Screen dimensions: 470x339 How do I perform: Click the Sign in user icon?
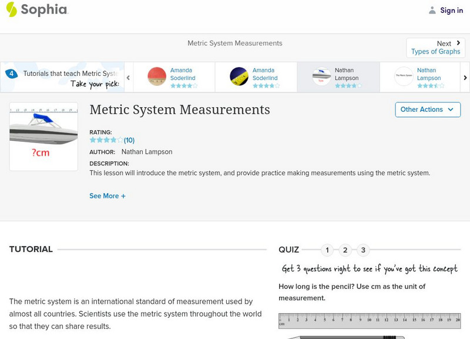click(x=432, y=10)
